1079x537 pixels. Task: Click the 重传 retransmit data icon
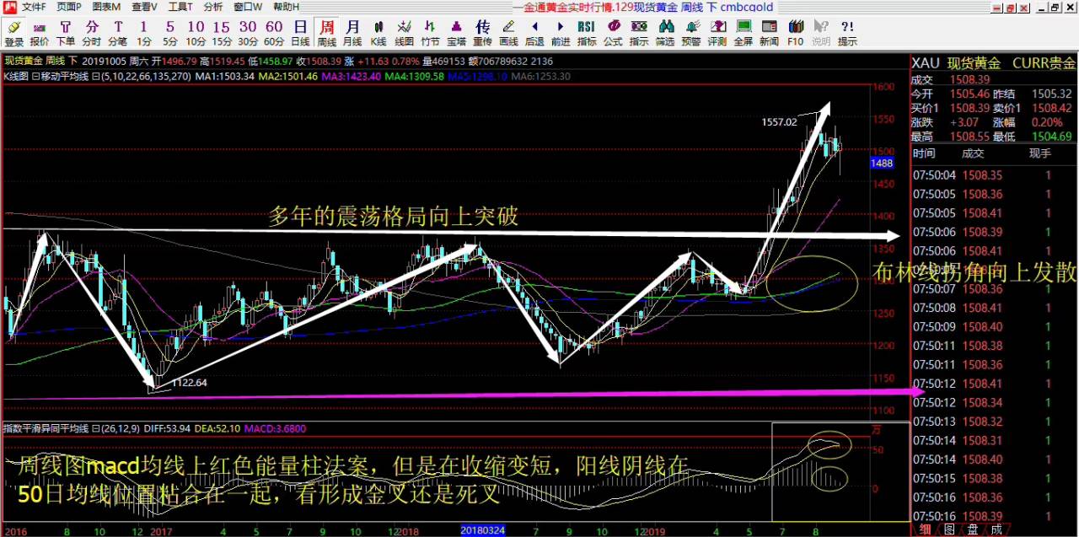482,33
